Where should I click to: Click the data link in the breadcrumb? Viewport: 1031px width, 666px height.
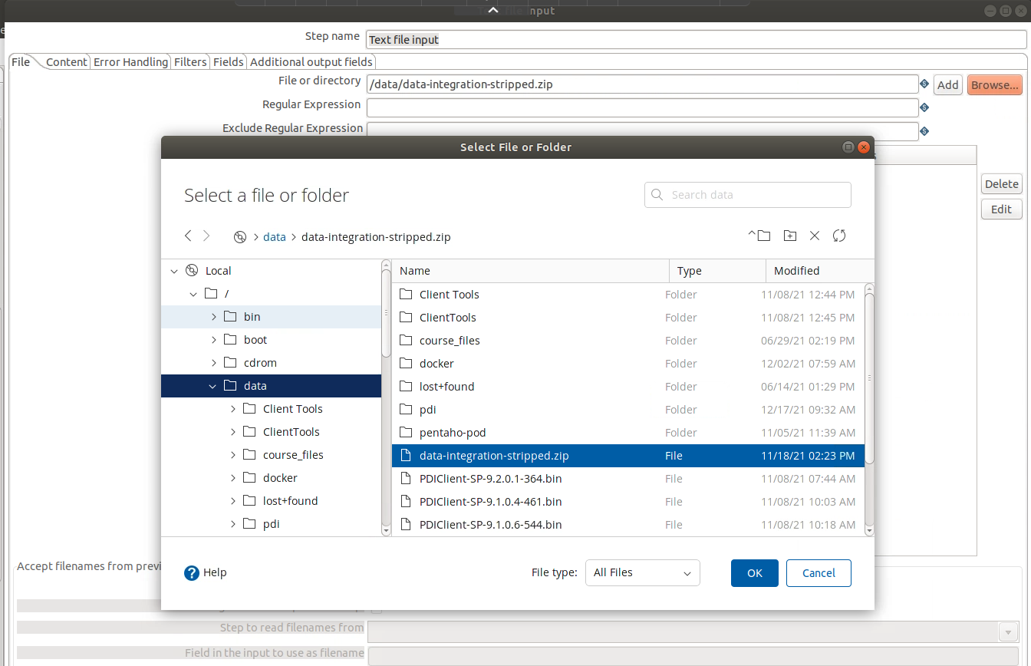pyautogui.click(x=274, y=237)
